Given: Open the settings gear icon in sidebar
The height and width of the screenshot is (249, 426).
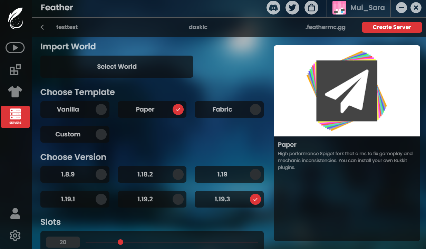Looking at the screenshot, I should (15, 236).
